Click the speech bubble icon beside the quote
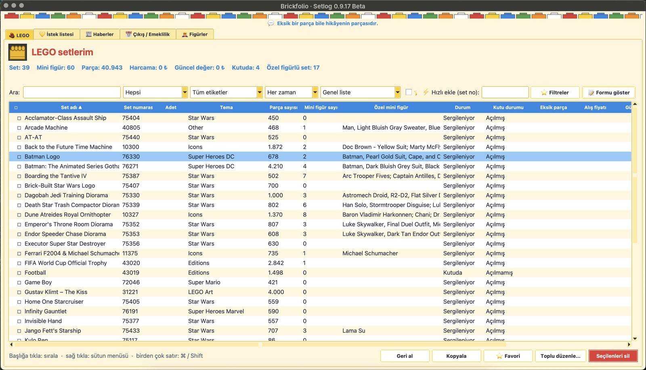646x370 pixels. coord(271,23)
